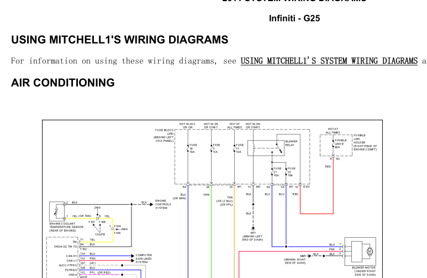
Task: Click the 'BLOWER RELAY' label in diagram
Action: [291, 143]
